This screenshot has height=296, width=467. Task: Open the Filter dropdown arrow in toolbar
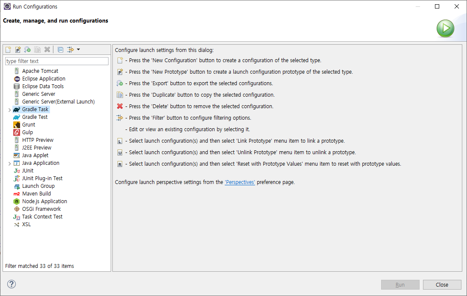point(78,49)
